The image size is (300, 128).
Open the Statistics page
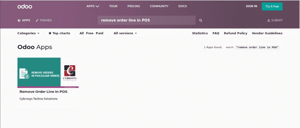click(200, 33)
